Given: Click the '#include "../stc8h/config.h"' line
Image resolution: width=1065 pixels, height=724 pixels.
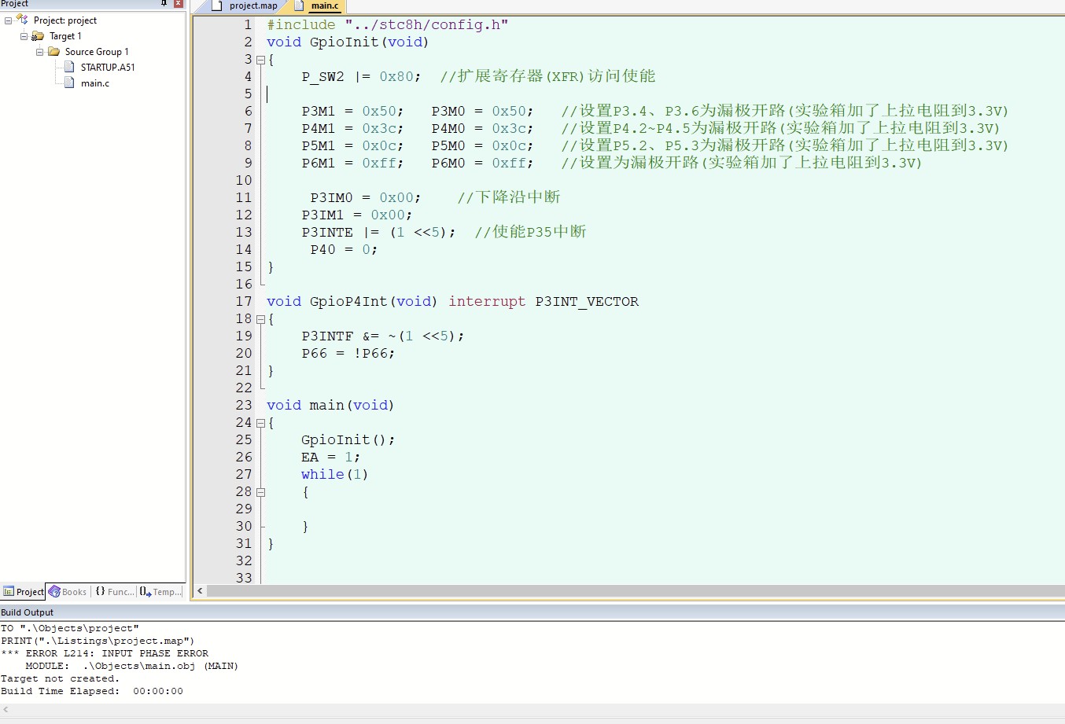Looking at the screenshot, I should (x=387, y=25).
